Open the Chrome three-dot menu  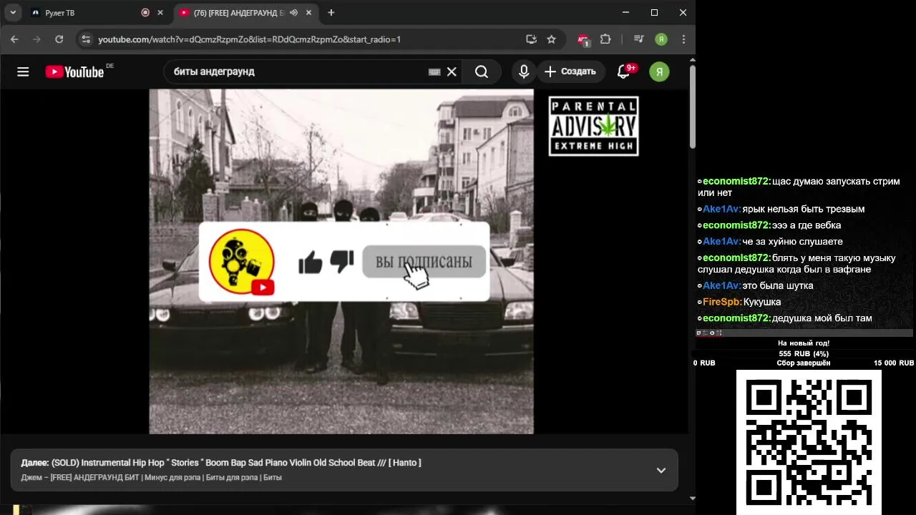click(x=683, y=39)
